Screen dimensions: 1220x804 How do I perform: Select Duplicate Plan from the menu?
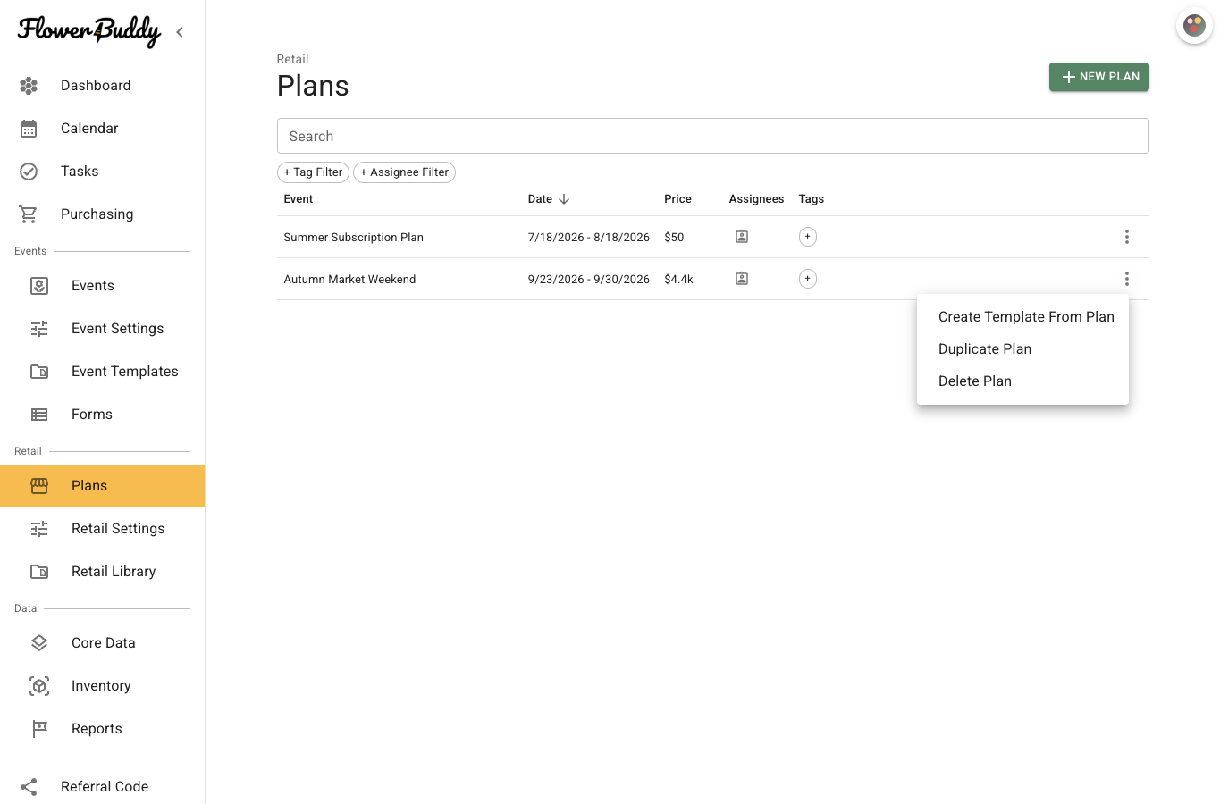pos(1022,349)
